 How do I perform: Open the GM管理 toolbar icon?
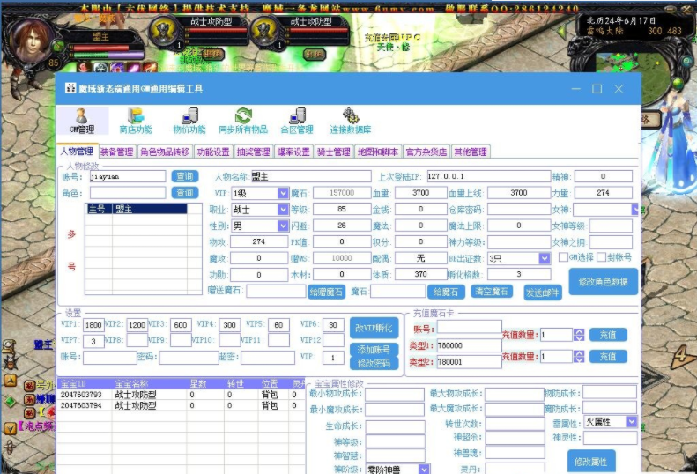coord(82,121)
